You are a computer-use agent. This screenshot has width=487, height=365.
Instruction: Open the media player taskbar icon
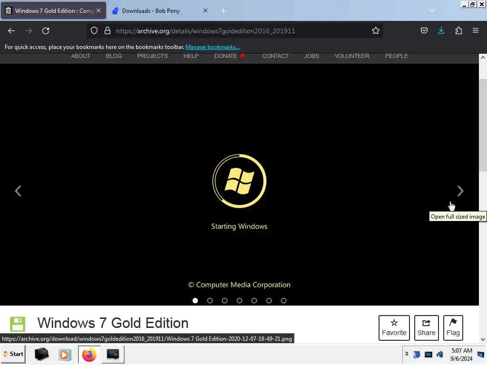pos(65,355)
